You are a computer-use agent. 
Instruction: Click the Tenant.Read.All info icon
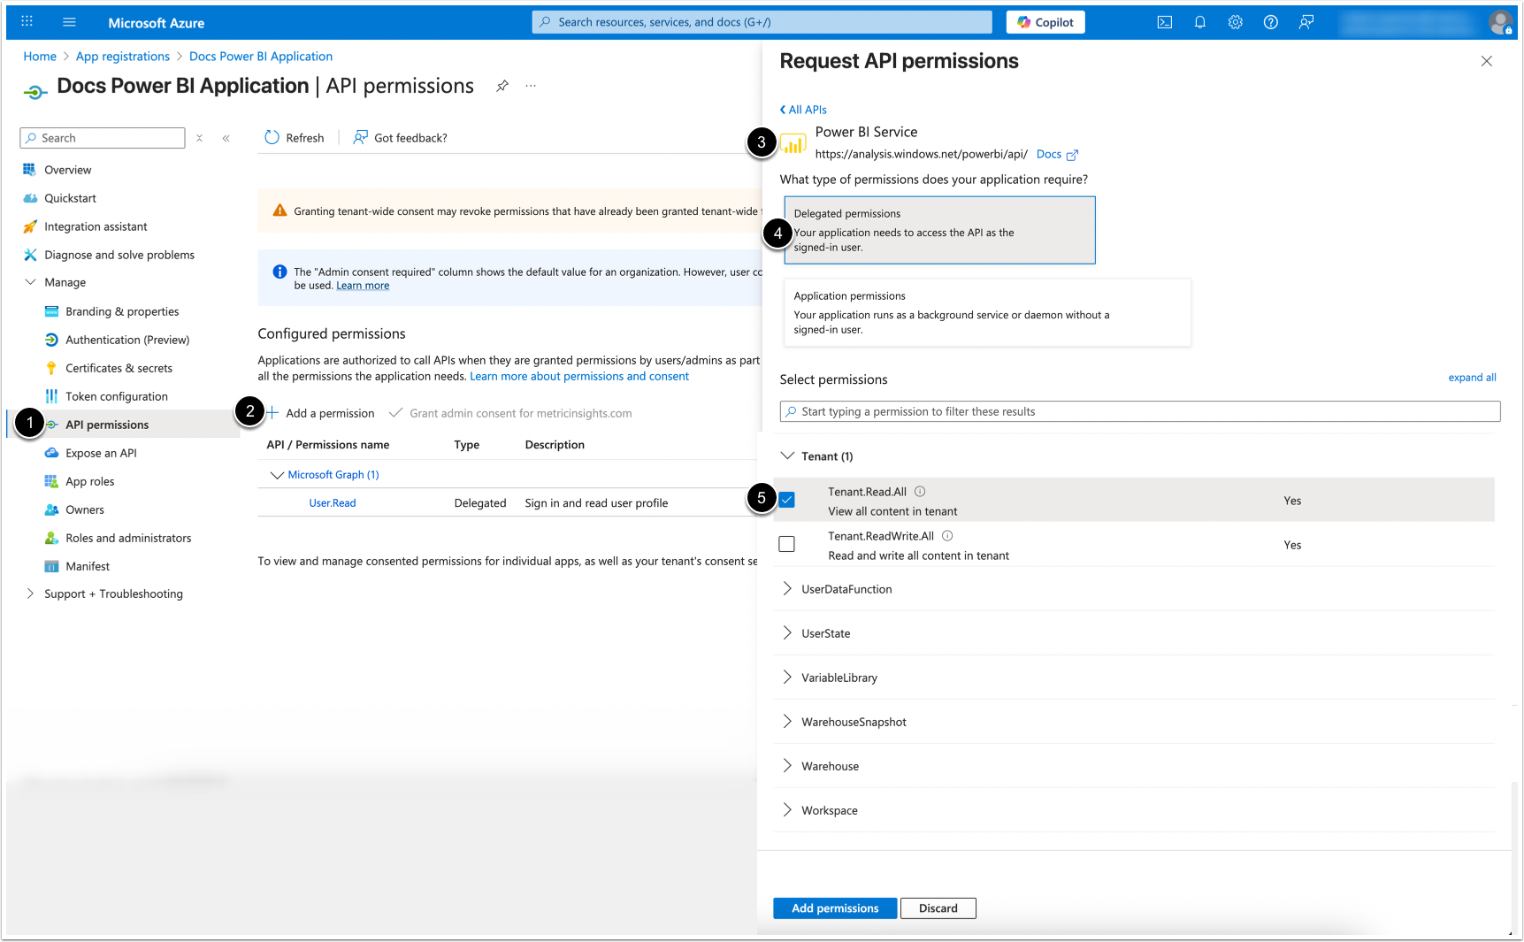point(920,492)
